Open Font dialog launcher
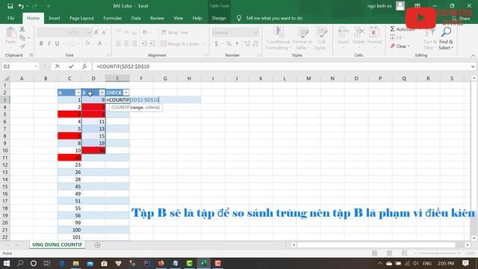The image size is (478, 269). [x=108, y=55]
